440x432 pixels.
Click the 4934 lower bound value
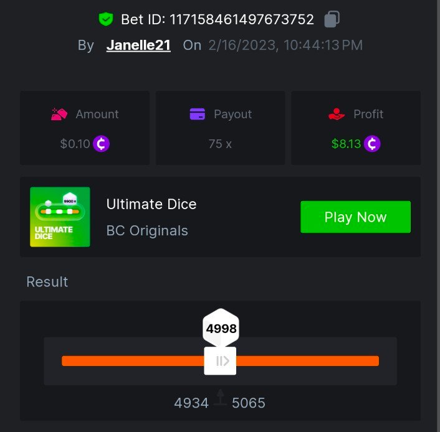(191, 403)
